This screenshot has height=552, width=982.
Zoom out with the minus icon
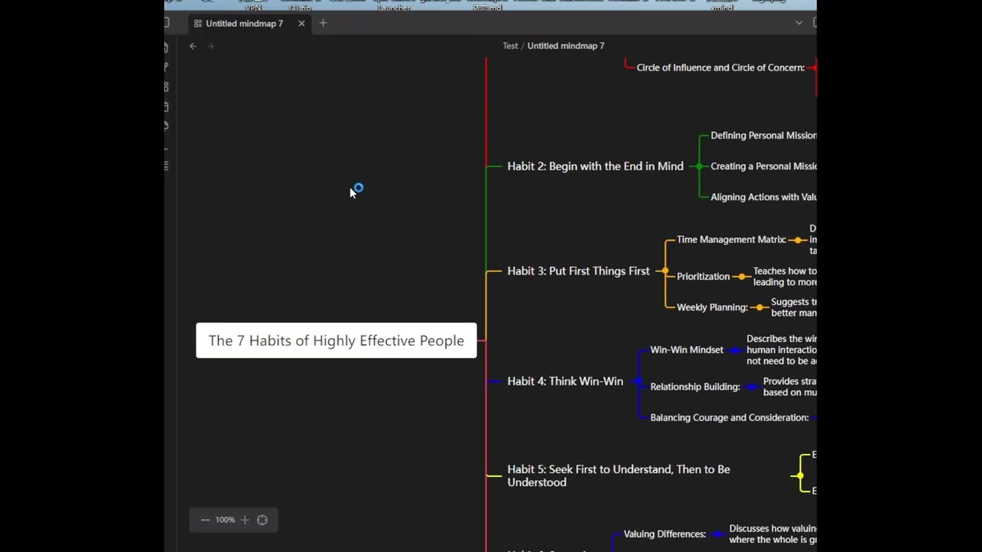pos(205,520)
